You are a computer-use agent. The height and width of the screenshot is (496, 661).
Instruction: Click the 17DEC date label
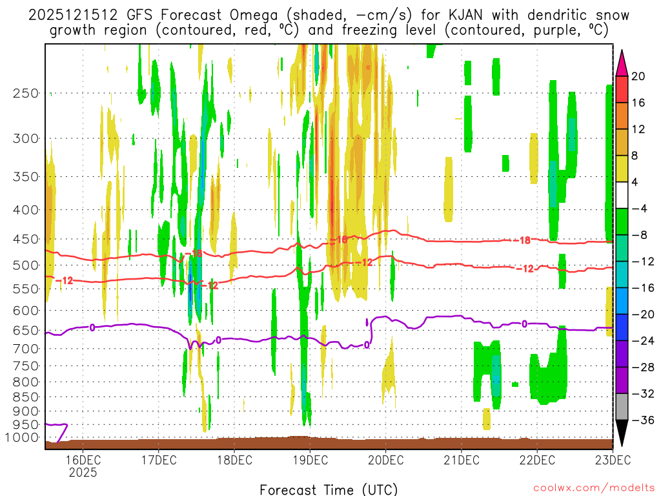(159, 460)
